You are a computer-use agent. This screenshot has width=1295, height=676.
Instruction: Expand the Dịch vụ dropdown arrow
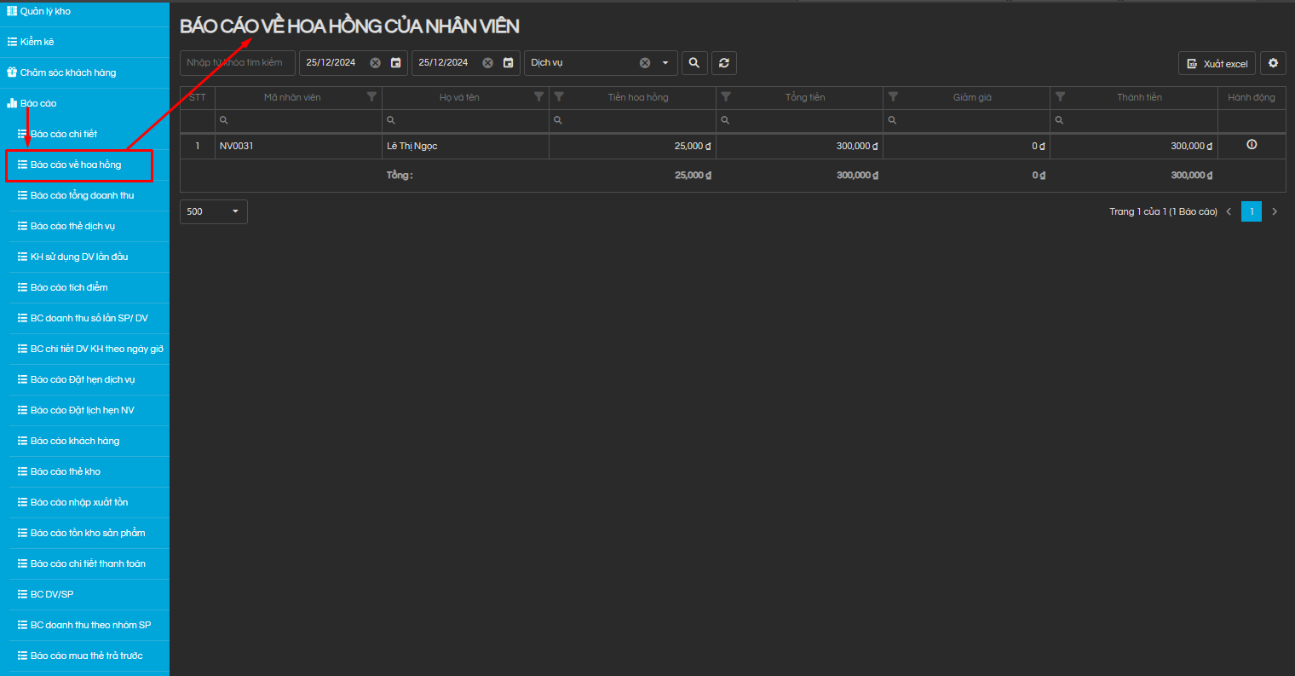tap(665, 63)
